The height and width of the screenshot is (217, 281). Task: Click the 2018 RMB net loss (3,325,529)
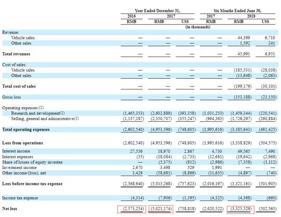[x=241, y=209]
